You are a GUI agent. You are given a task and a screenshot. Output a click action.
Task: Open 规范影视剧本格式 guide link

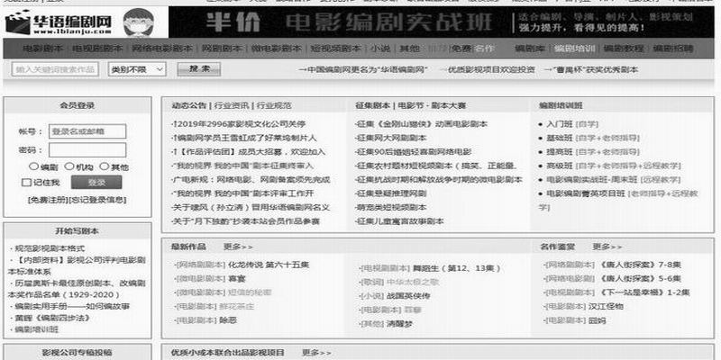50,248
